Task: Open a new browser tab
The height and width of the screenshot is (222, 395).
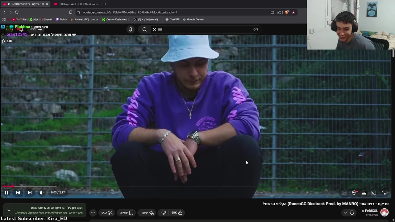Action: pos(105,4)
